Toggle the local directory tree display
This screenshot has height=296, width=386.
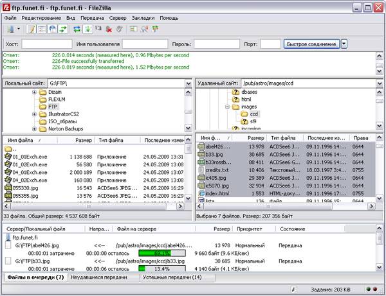point(42,30)
